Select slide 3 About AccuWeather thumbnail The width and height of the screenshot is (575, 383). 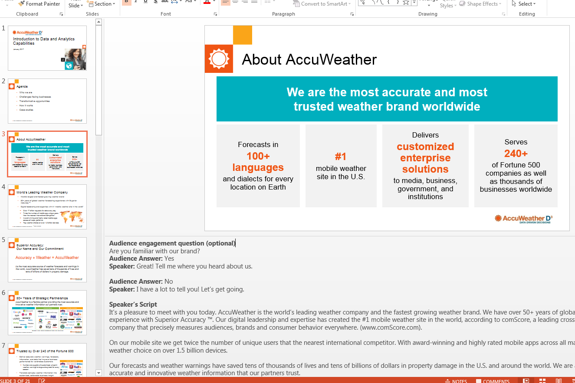point(47,154)
